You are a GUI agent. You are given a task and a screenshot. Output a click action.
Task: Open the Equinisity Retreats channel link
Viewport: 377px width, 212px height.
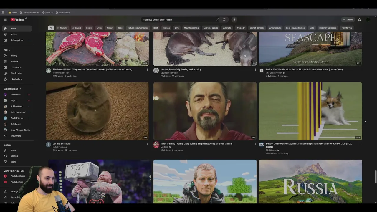pos(169,73)
